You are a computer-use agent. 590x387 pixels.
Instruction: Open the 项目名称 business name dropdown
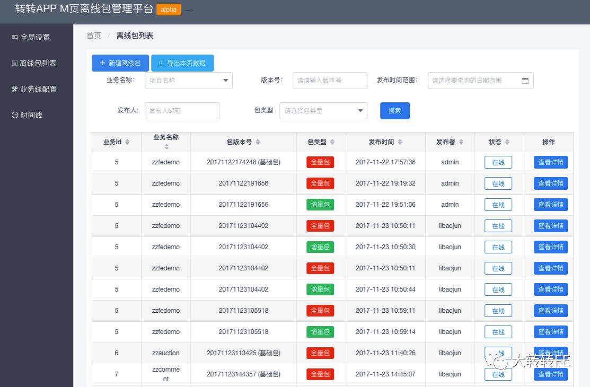coord(188,81)
